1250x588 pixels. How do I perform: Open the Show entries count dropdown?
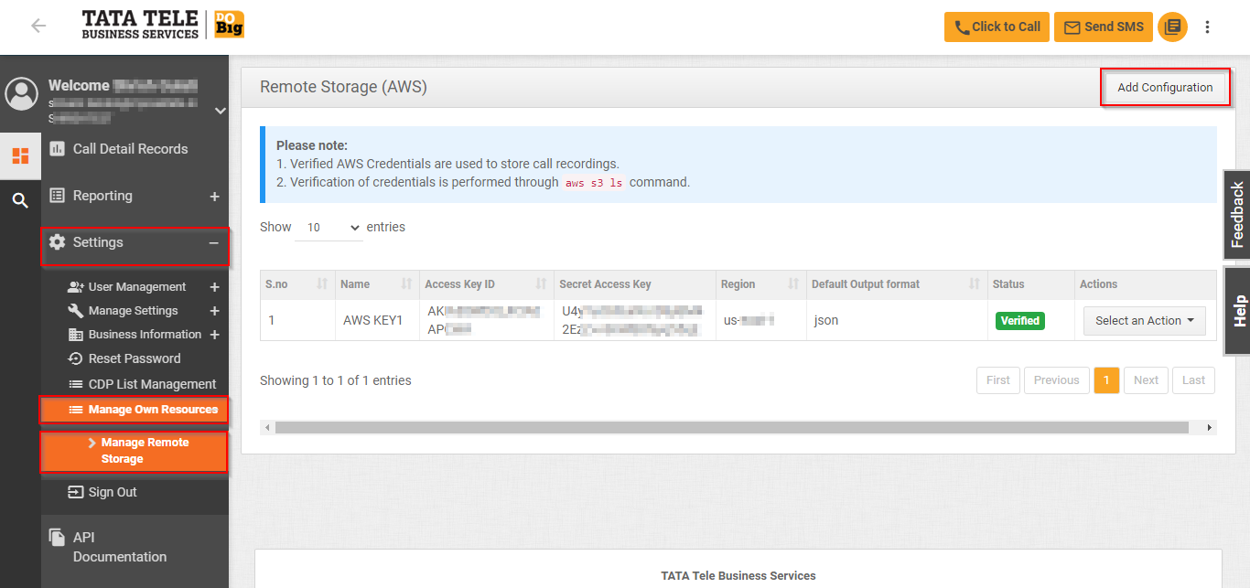[329, 227]
